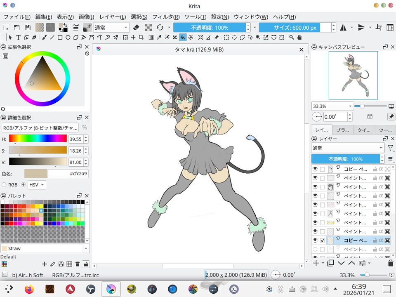Open the フィルタ(R) menu
Viewport: 396px width, 297px height.
point(166,17)
